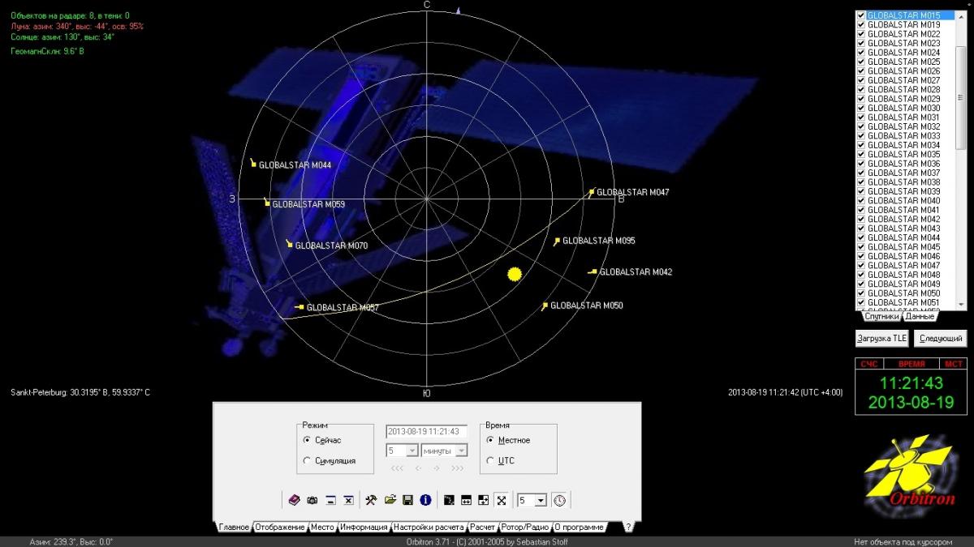The image size is (974, 547).
Task: Open the Данные tab
Action: [x=920, y=317]
